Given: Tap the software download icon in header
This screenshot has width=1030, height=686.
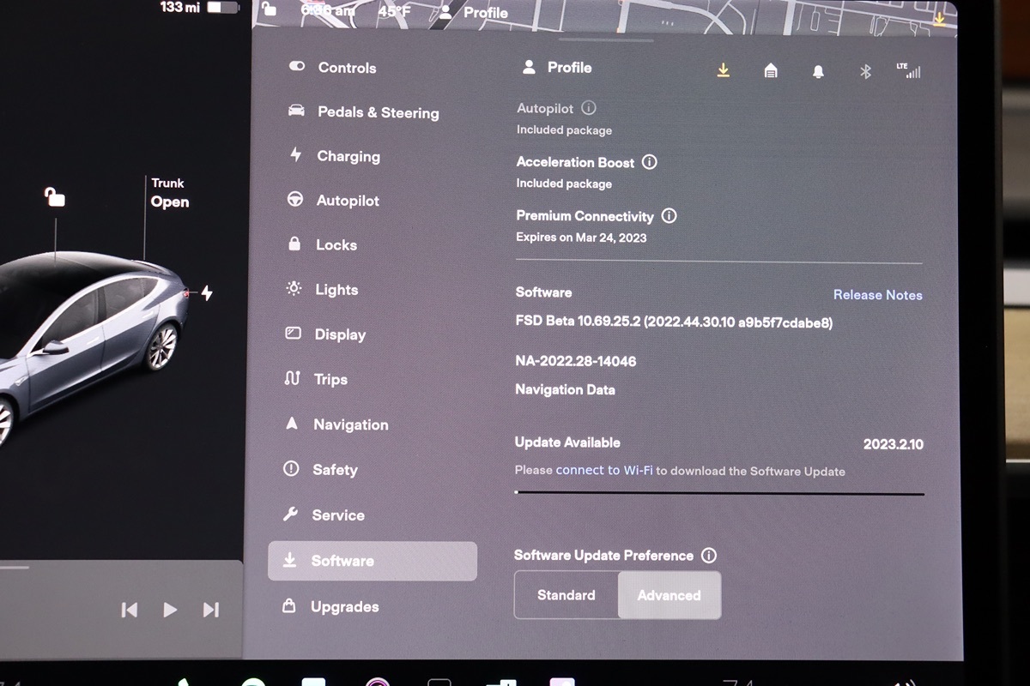Looking at the screenshot, I should click(x=724, y=70).
